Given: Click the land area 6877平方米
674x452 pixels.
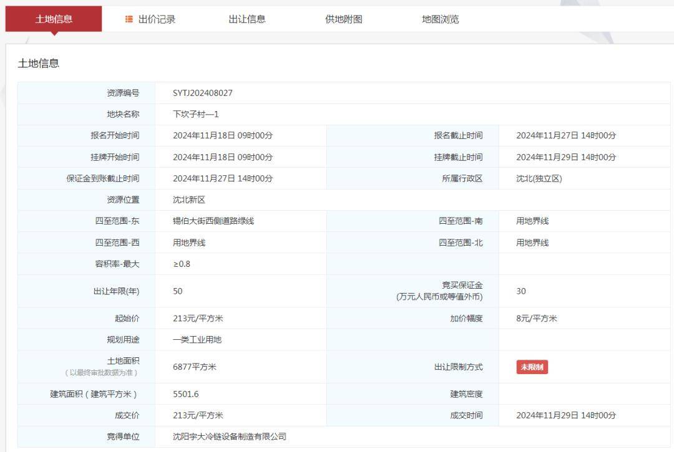Looking at the screenshot, I should 194,367.
